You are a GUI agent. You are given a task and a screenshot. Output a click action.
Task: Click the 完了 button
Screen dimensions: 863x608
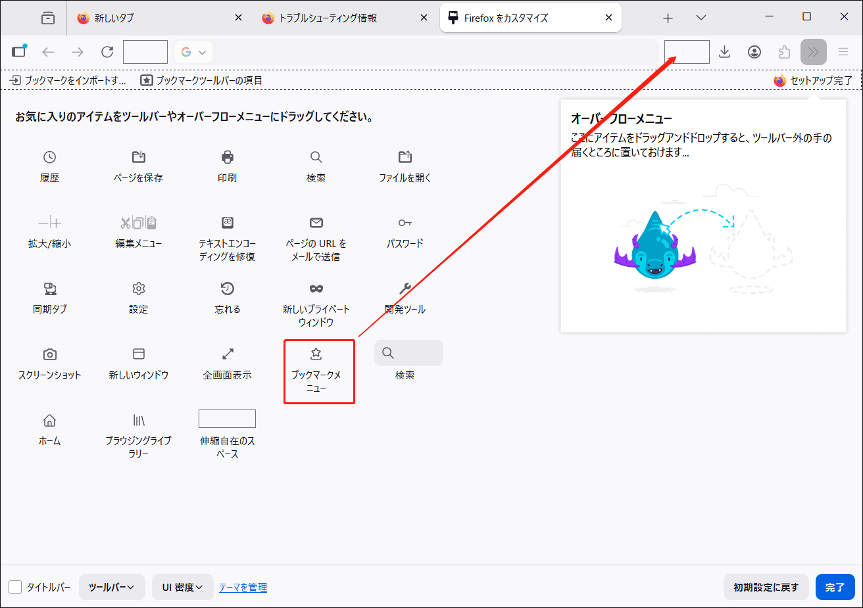[835, 587]
